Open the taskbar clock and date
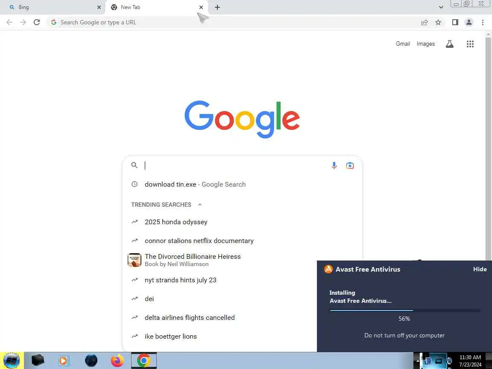The image size is (492, 369). (470, 361)
